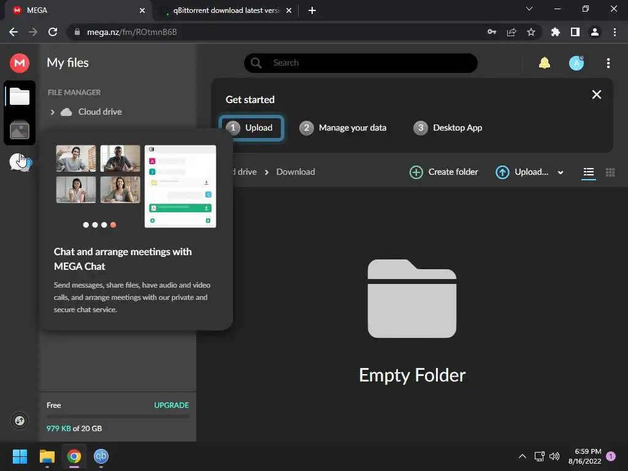628x471 pixels.
Task: Bookmark this page with the star
Action: click(531, 32)
